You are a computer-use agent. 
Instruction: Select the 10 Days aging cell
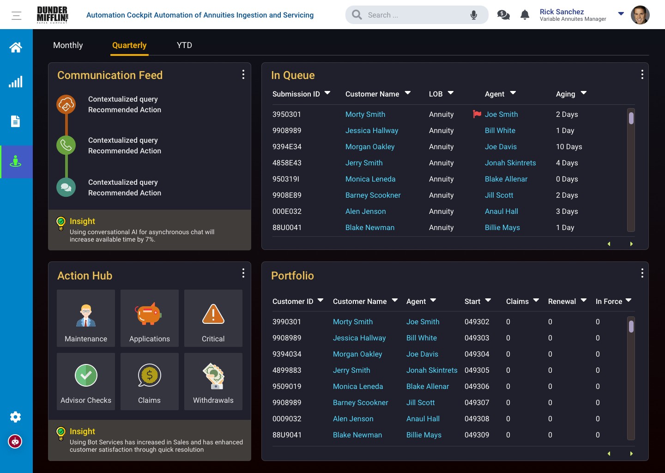click(x=569, y=146)
